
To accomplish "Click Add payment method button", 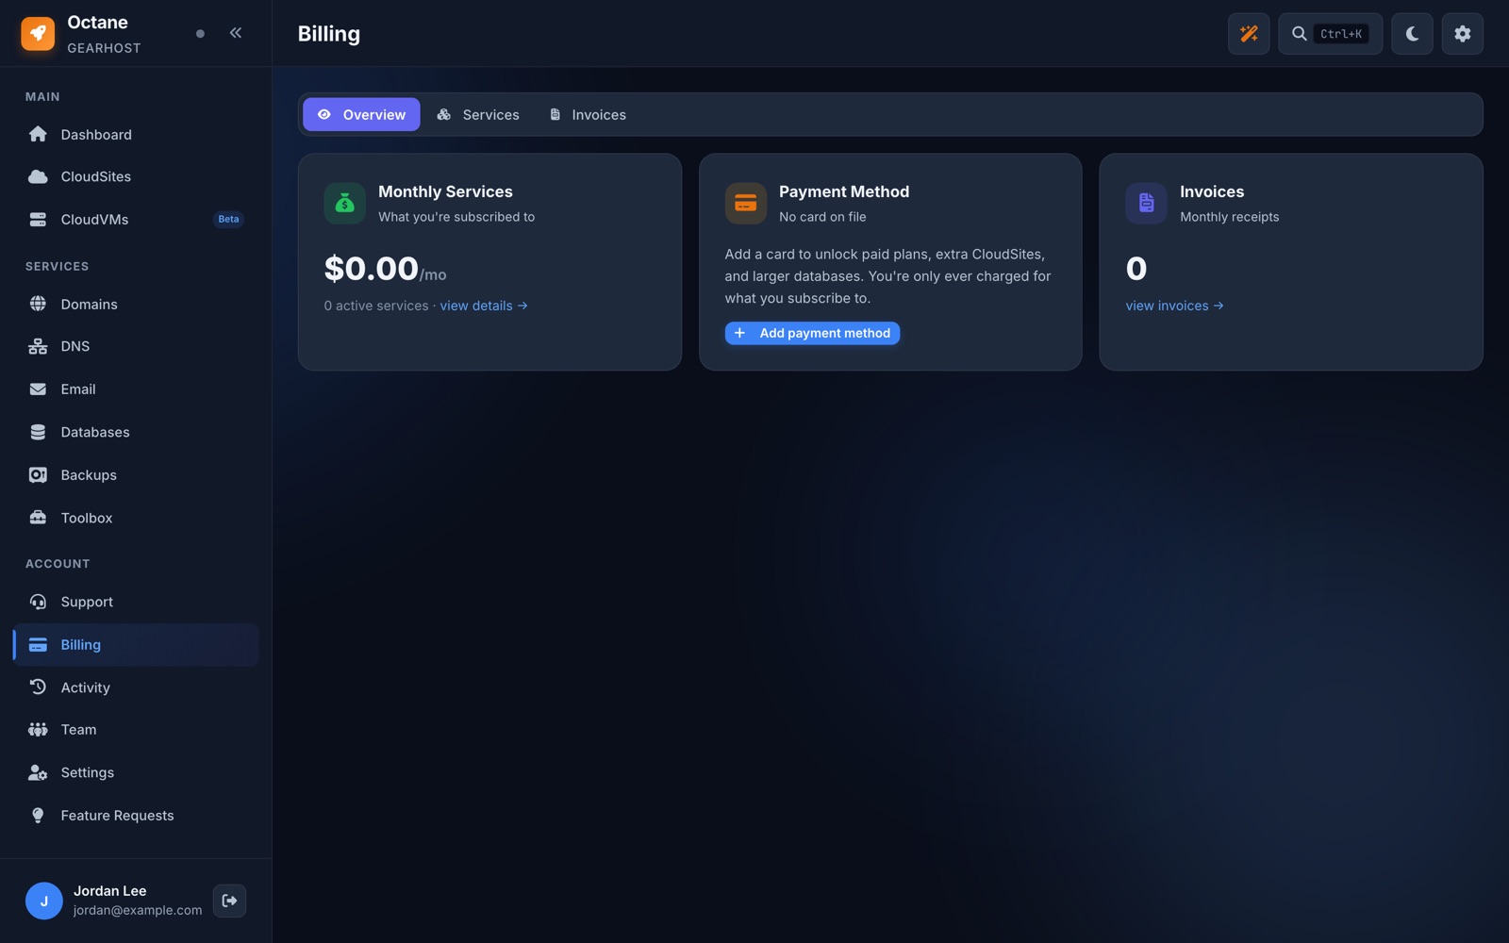I will tap(812, 333).
